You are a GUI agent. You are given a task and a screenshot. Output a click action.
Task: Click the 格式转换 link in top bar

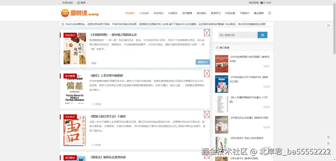tap(254, 3)
